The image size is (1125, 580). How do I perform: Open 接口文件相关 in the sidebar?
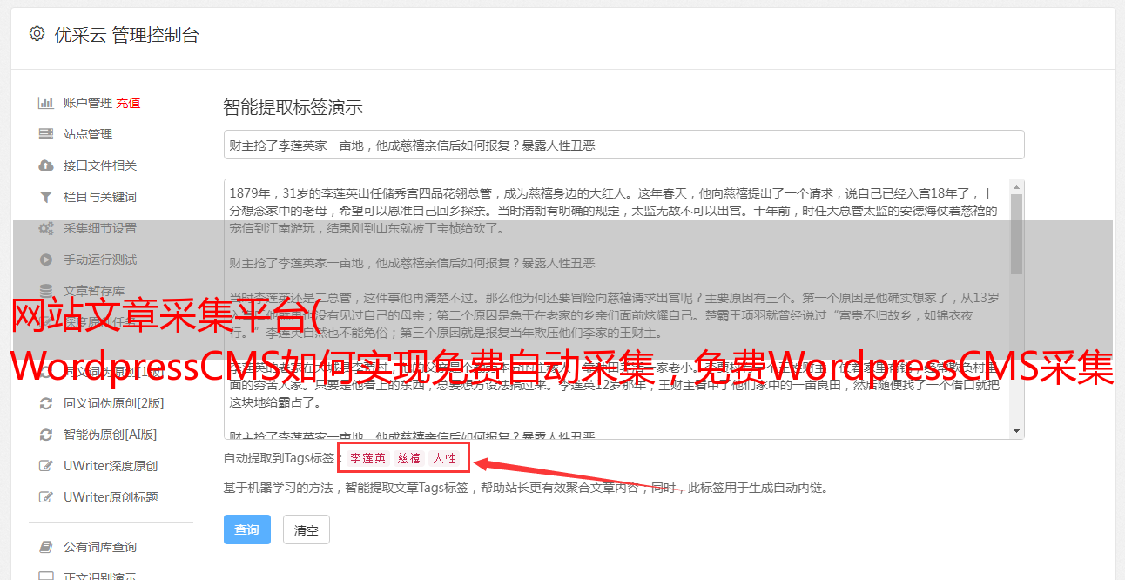100,165
